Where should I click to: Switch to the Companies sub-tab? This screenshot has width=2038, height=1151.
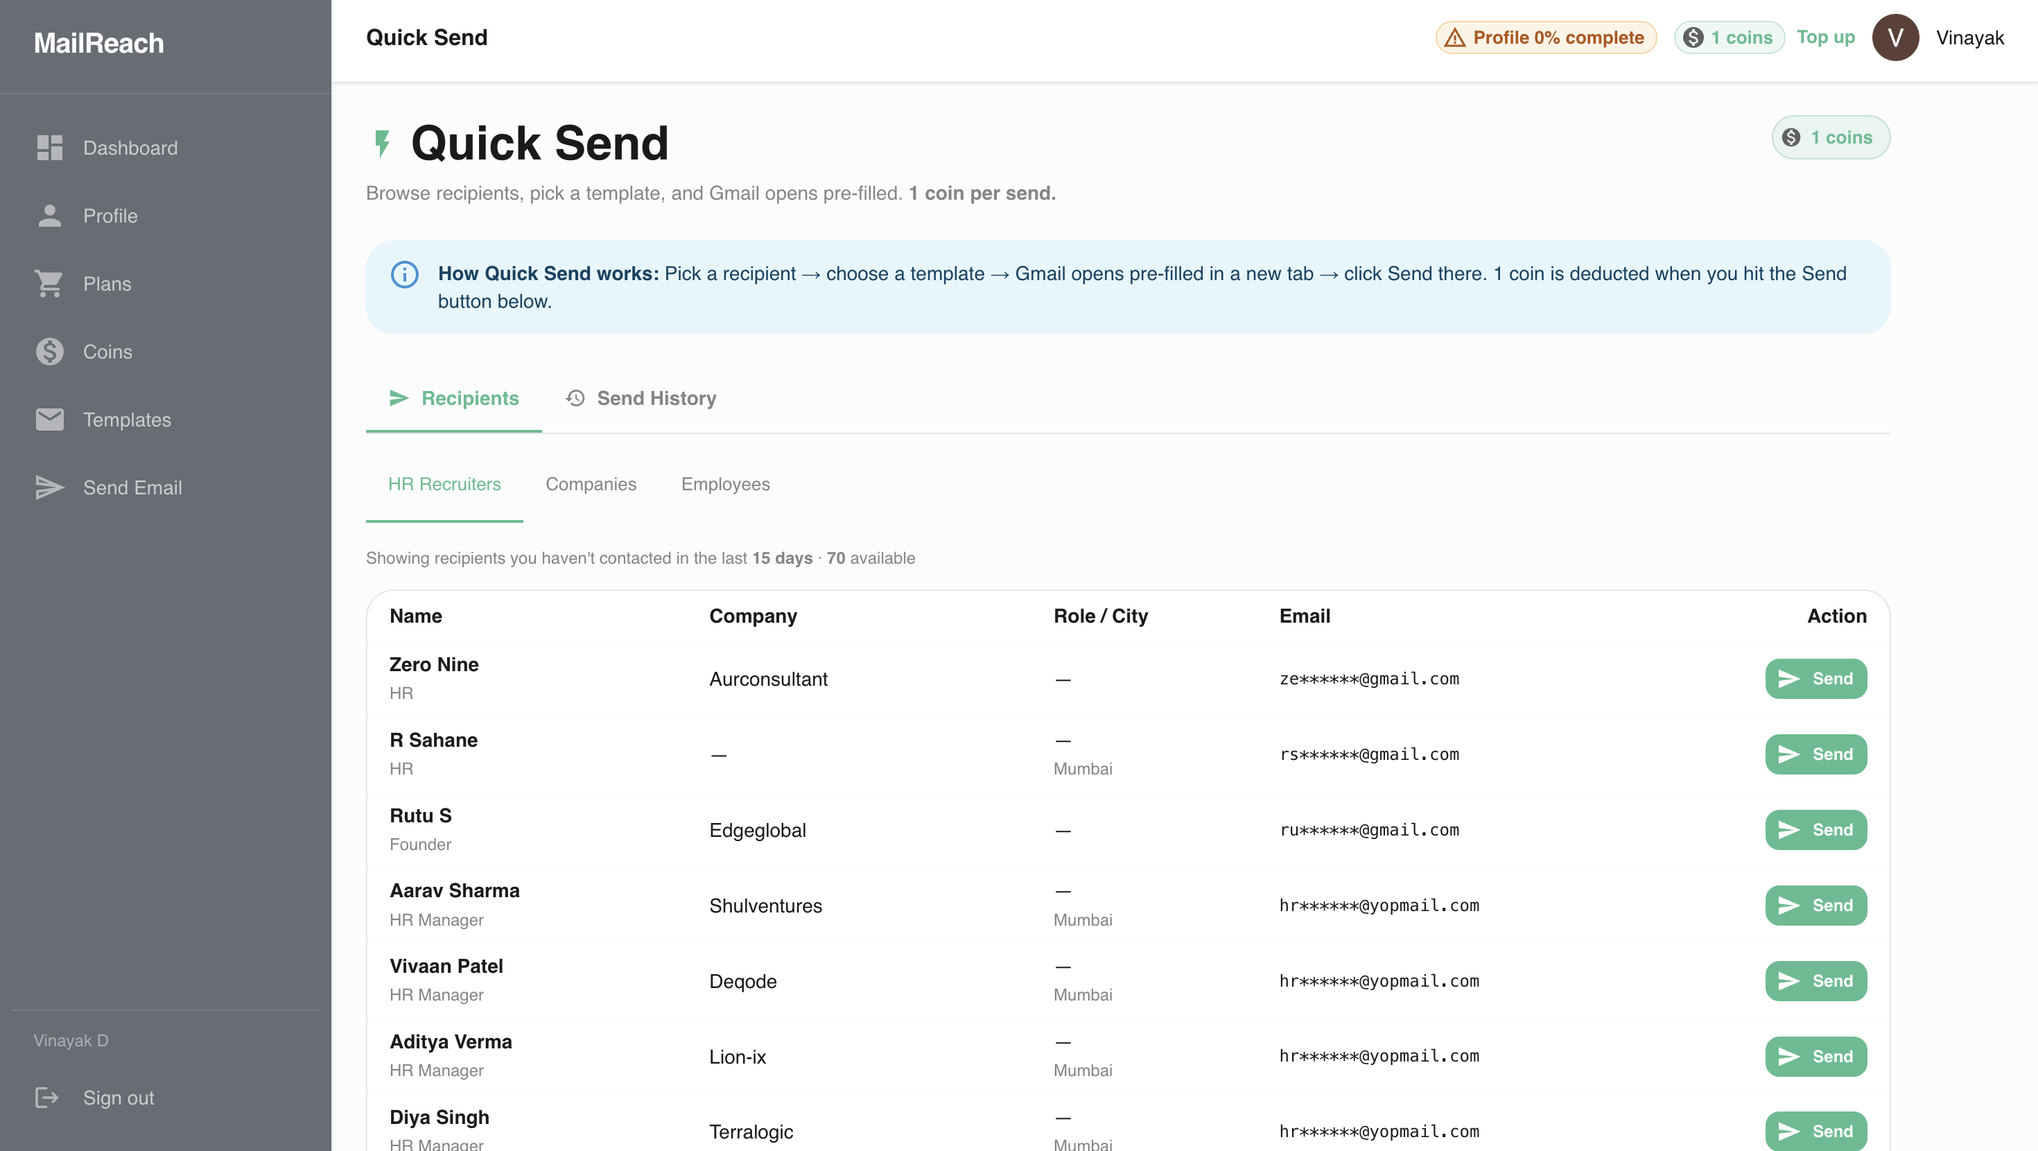pyautogui.click(x=591, y=484)
